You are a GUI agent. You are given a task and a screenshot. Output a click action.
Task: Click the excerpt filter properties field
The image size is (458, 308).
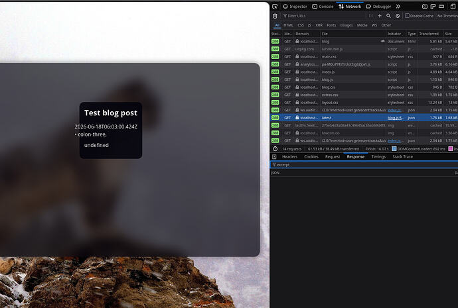pos(364,165)
